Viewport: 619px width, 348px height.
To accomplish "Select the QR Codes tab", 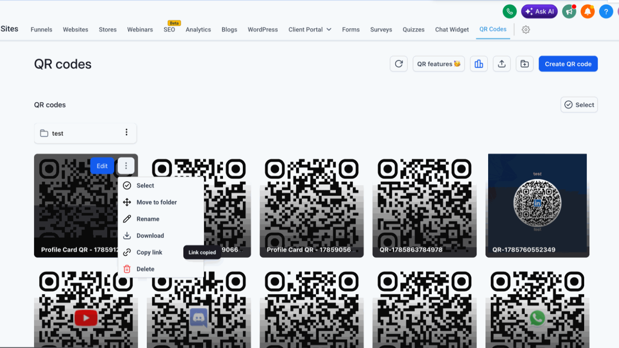I will [x=493, y=29].
